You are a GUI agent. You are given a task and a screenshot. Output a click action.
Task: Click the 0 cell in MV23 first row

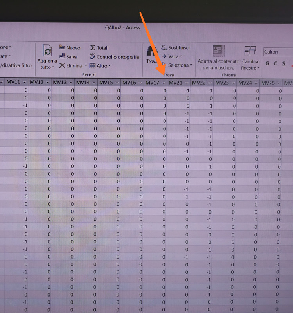(225, 91)
